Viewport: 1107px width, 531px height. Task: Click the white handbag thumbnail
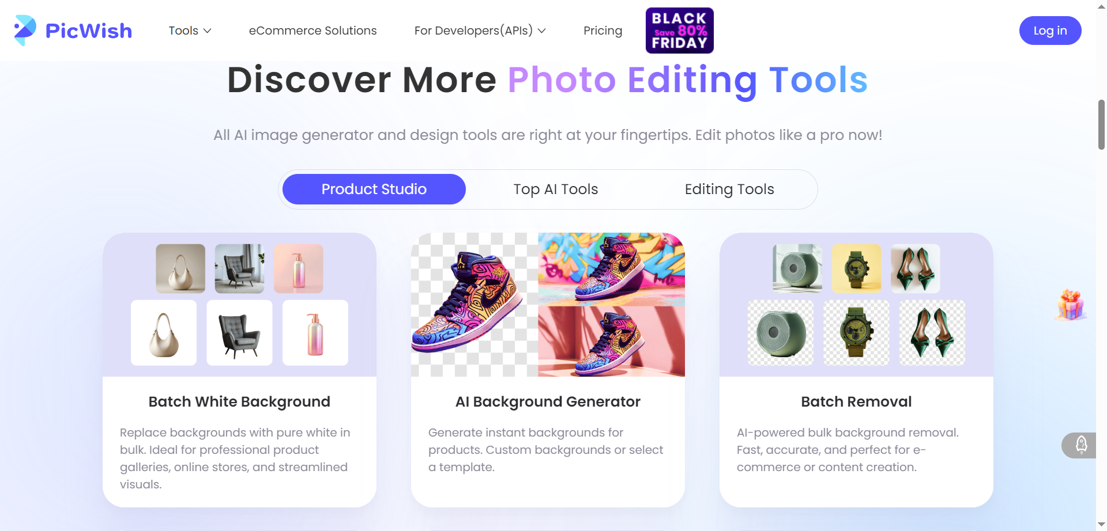tap(164, 333)
